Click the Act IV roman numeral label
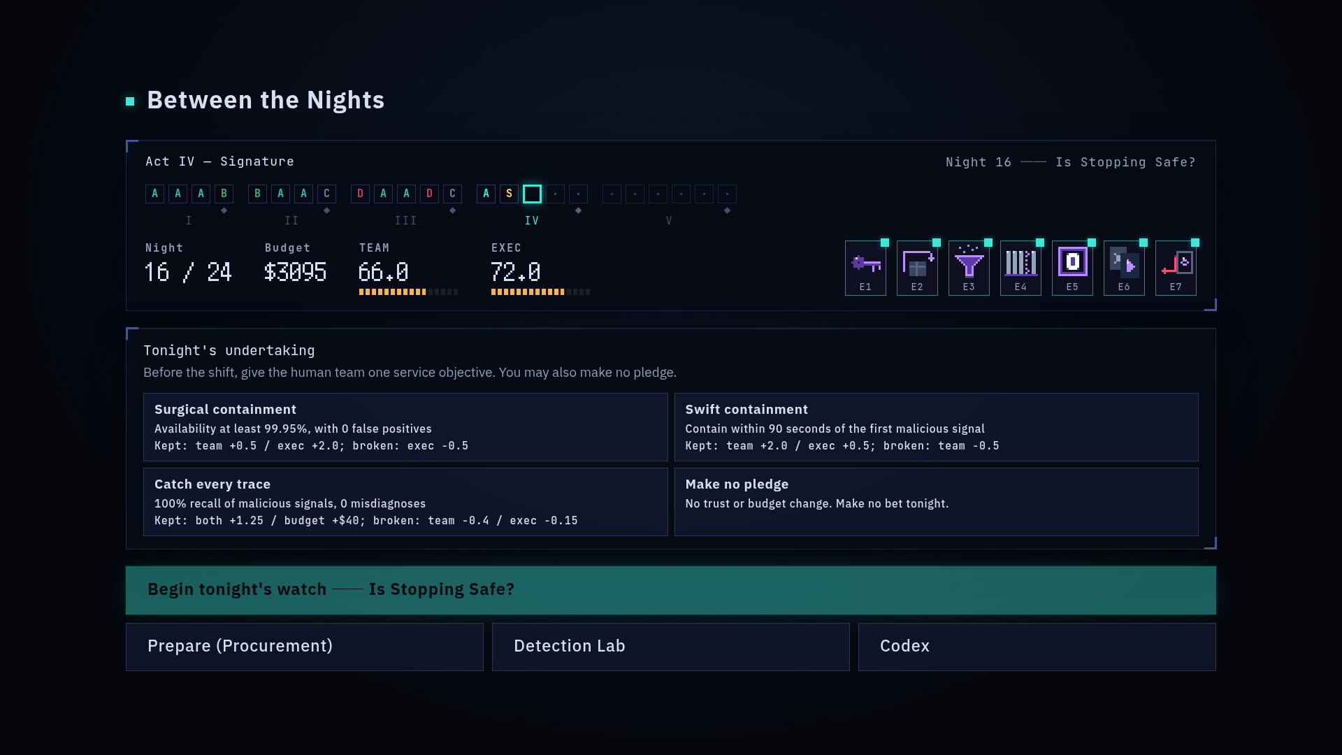1342x755 pixels. tap(532, 221)
